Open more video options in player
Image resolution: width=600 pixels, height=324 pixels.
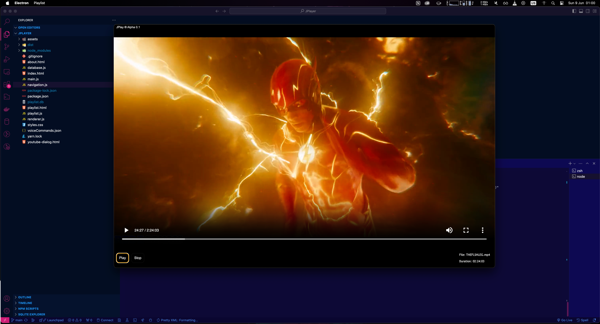tap(483, 230)
